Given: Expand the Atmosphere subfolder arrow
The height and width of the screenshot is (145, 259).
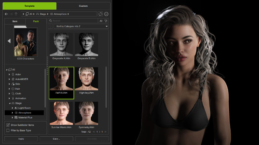Looking at the screenshot, I should click(12, 113).
